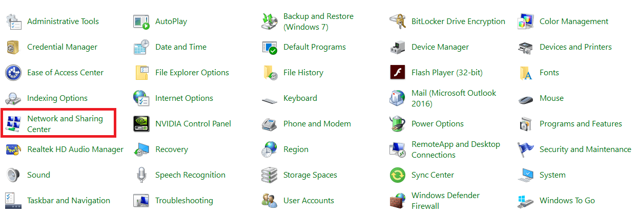
Task: Click the Color Management icon
Action: pyautogui.click(x=526, y=21)
